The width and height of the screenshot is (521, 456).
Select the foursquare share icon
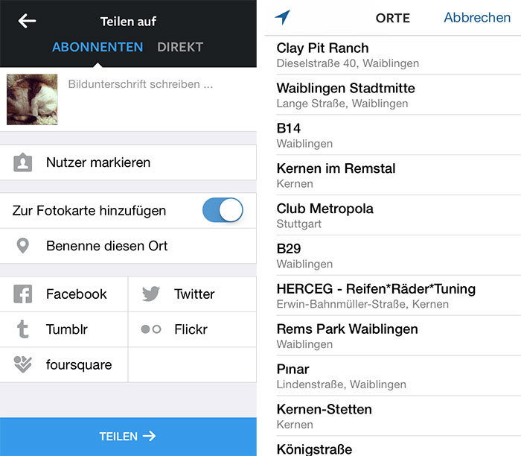pos(22,364)
